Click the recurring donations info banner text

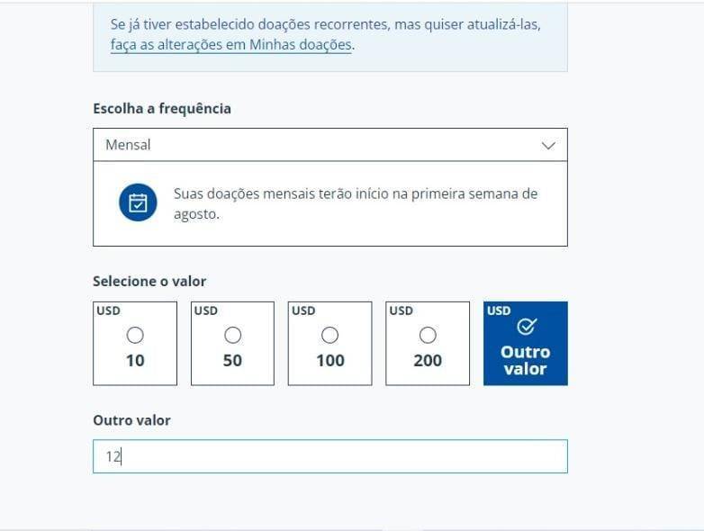[326, 24]
